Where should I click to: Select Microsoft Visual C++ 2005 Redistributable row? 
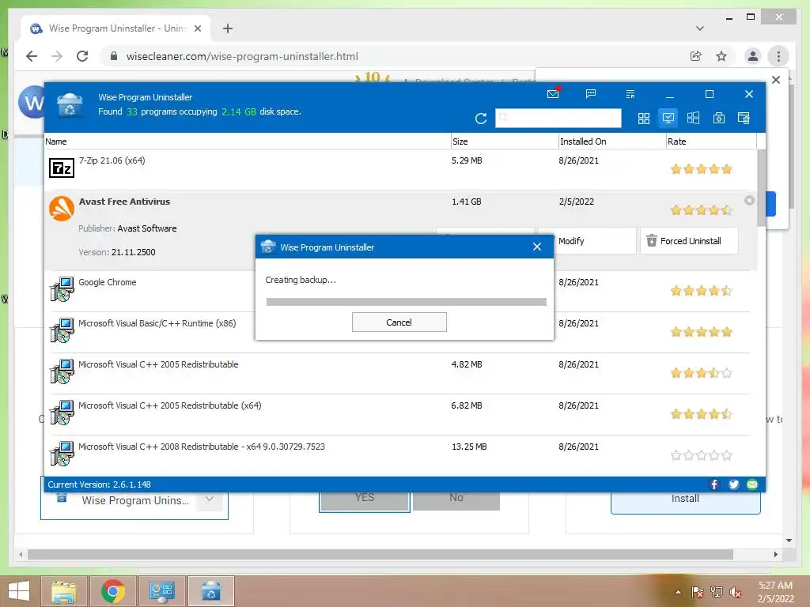click(399, 372)
